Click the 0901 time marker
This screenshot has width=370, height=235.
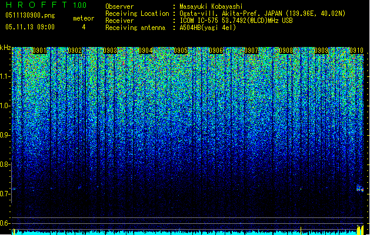pos(39,51)
